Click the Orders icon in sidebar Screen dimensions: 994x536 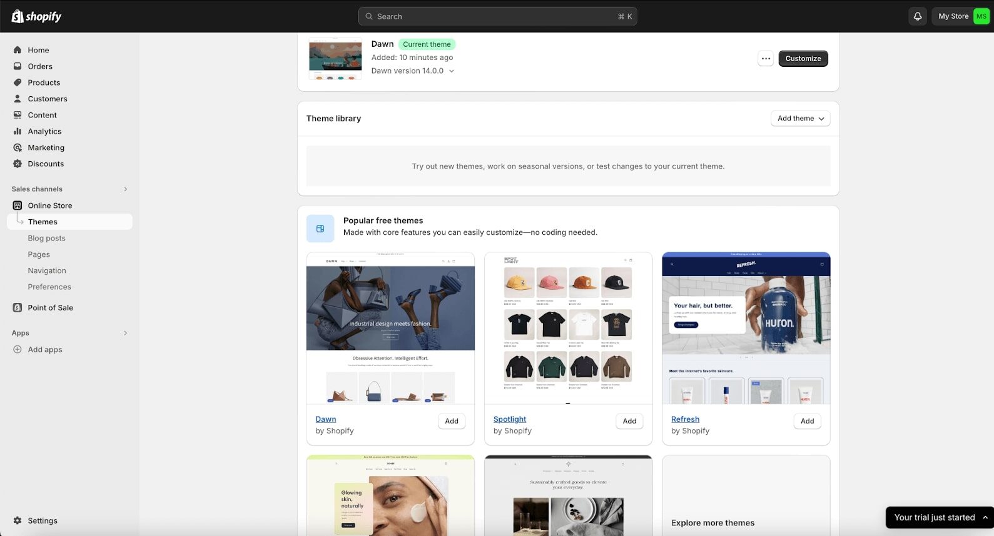(18, 66)
